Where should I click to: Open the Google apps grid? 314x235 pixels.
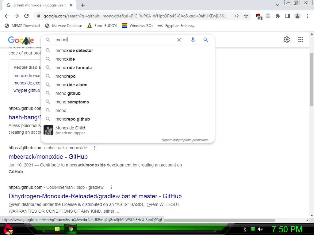coord(301,39)
